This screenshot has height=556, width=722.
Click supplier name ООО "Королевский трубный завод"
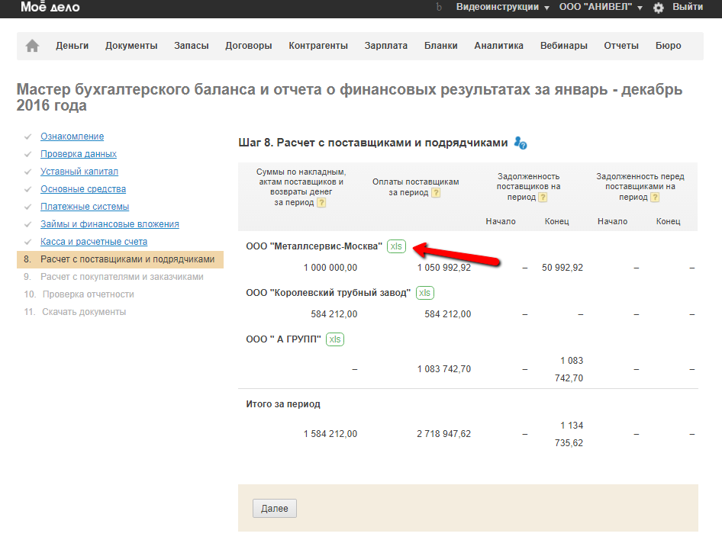tap(328, 293)
